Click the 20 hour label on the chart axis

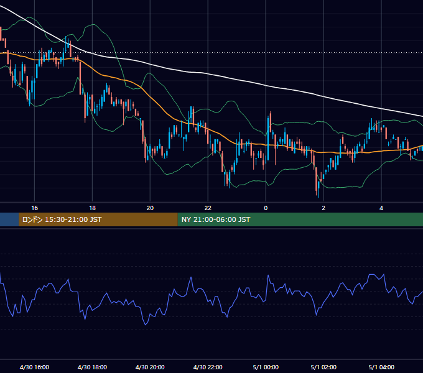coord(150,208)
